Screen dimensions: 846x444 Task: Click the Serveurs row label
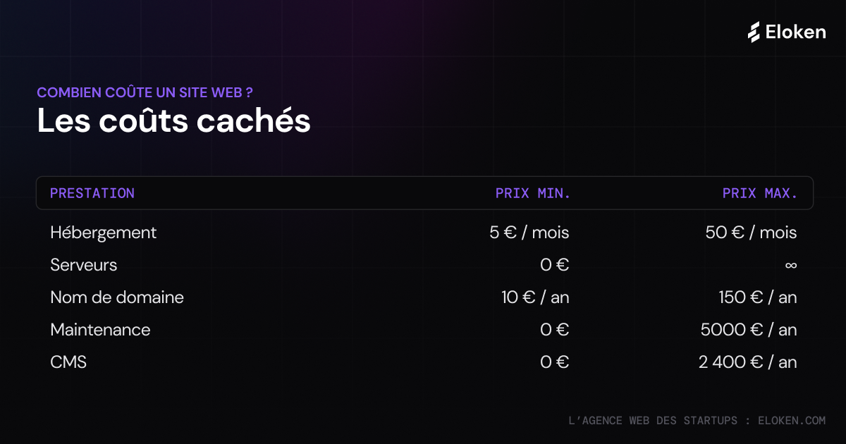click(x=84, y=265)
